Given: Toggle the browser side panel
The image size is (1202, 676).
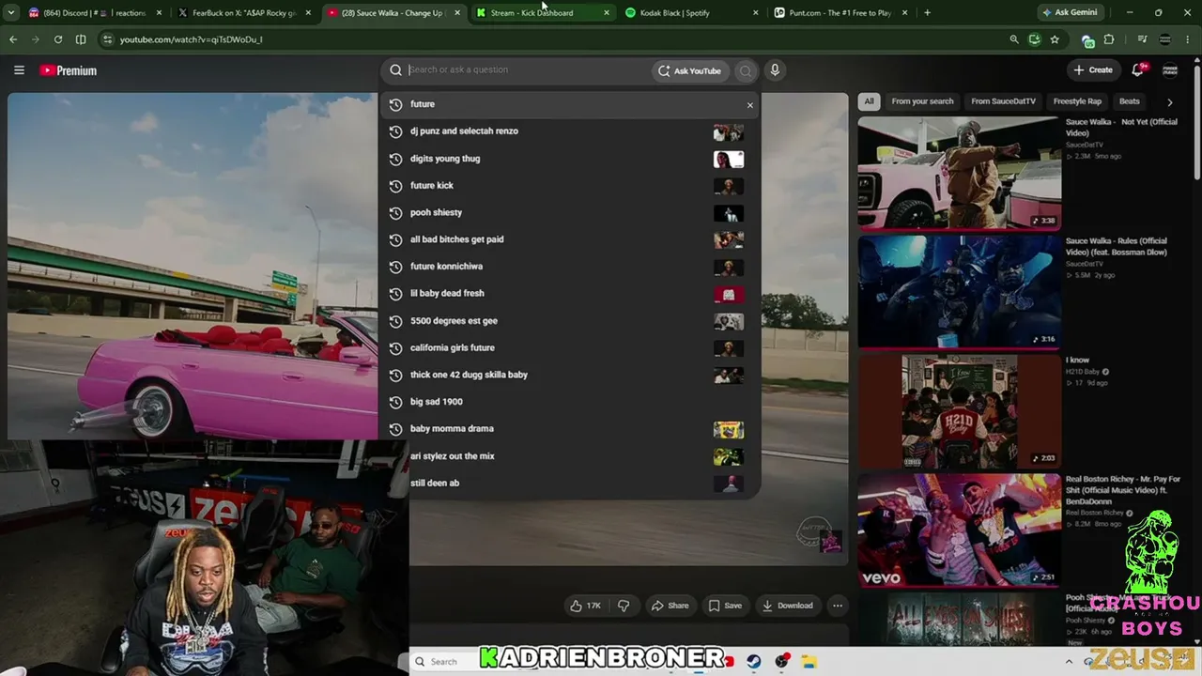Looking at the screenshot, I should [81, 39].
